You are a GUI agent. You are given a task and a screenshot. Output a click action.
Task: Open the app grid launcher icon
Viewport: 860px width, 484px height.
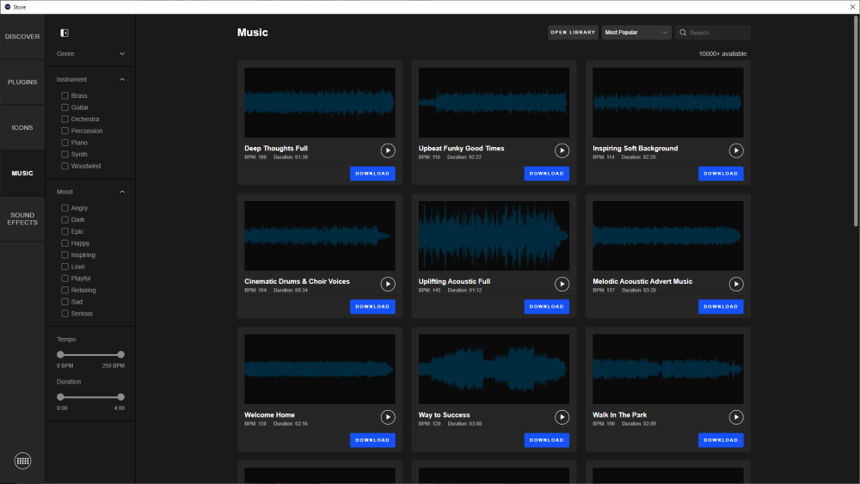click(x=23, y=461)
